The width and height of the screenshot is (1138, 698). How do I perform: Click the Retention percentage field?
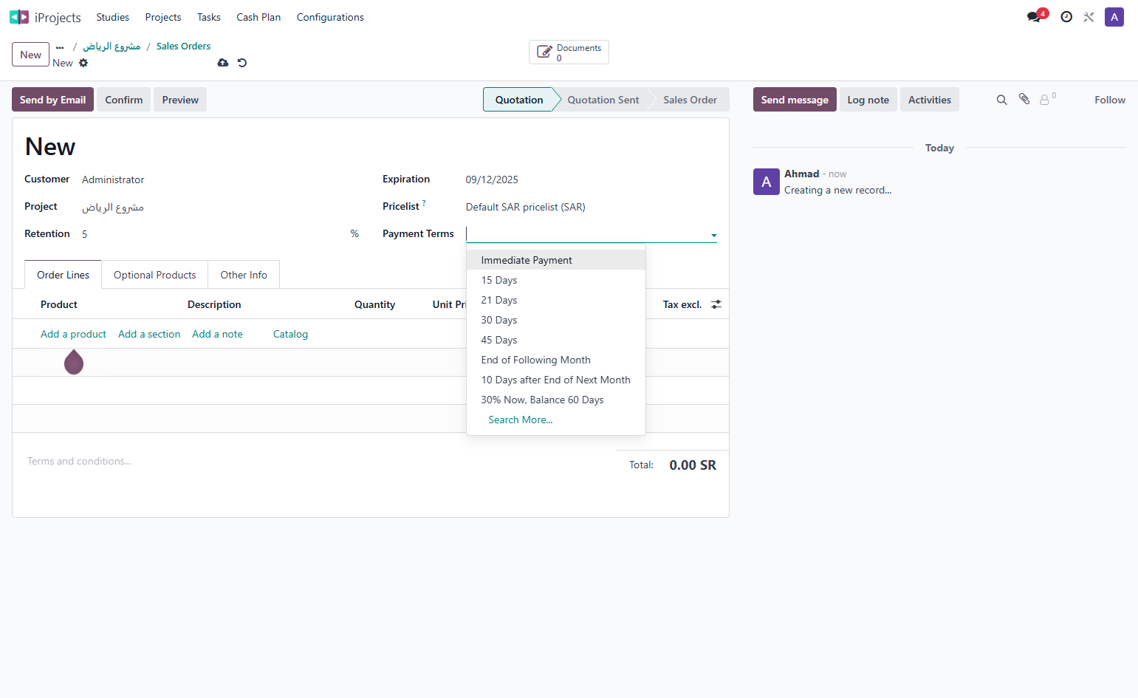(x=214, y=234)
